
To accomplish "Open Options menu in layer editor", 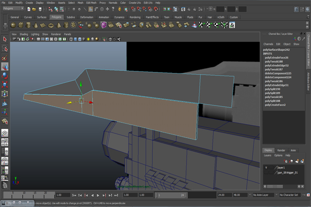I will tap(278, 155).
